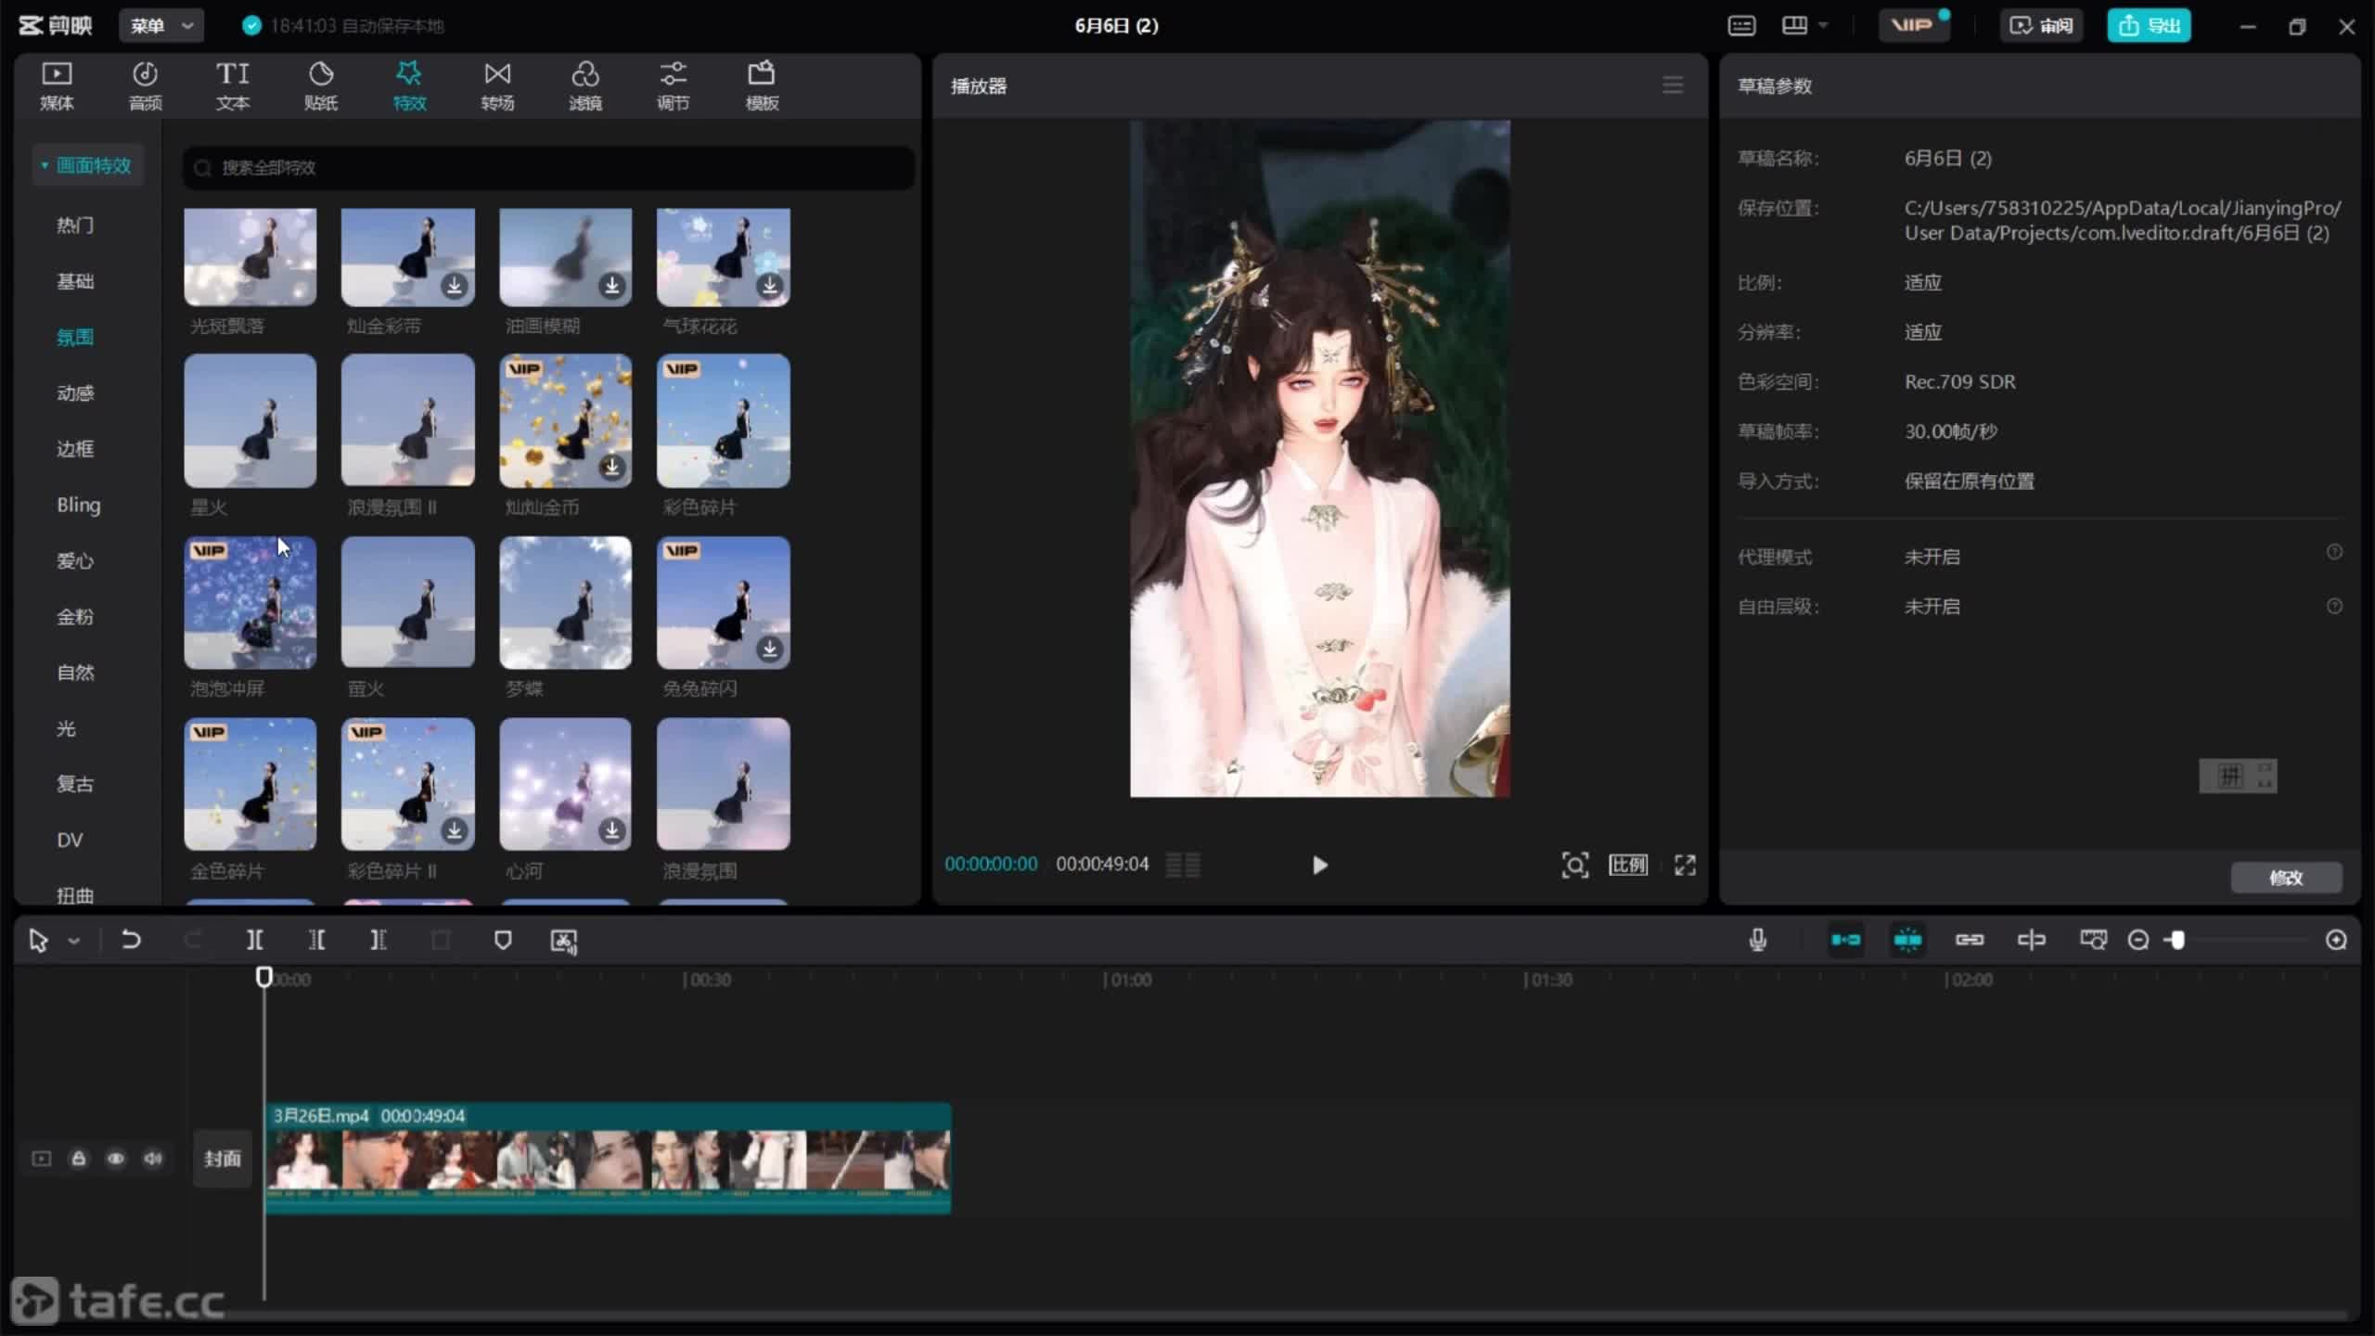
Task: Select the 边框 effects category
Action: coord(75,449)
